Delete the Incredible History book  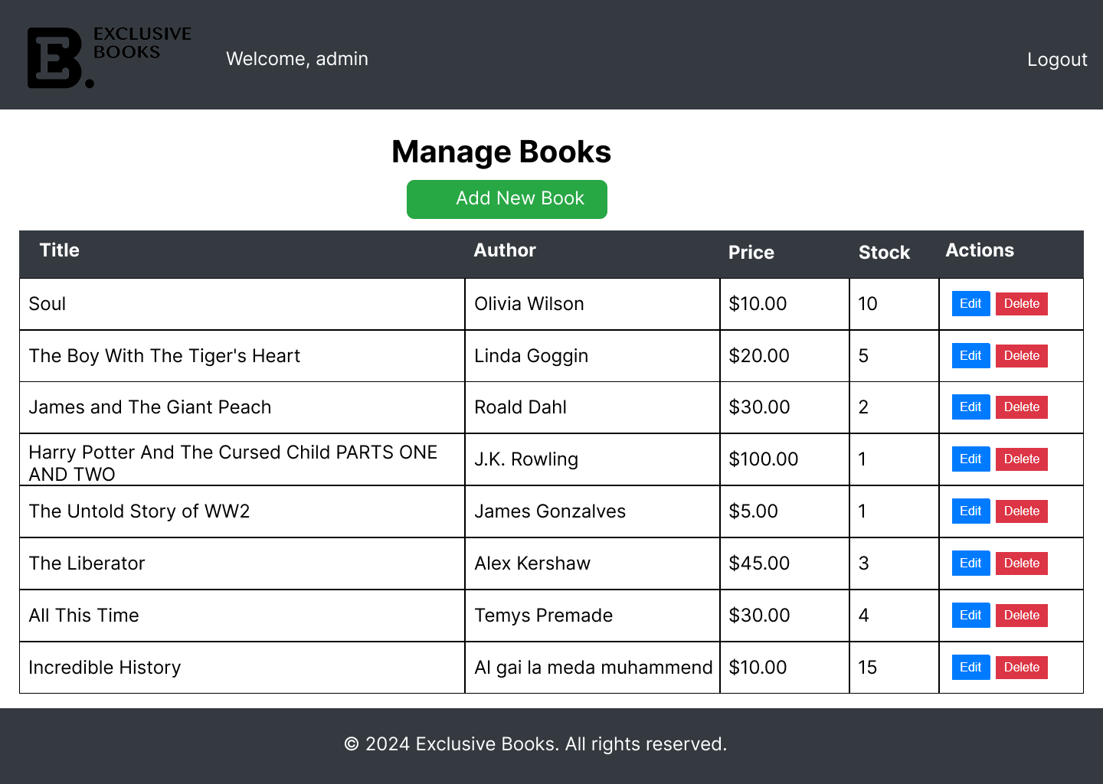[x=1021, y=668]
